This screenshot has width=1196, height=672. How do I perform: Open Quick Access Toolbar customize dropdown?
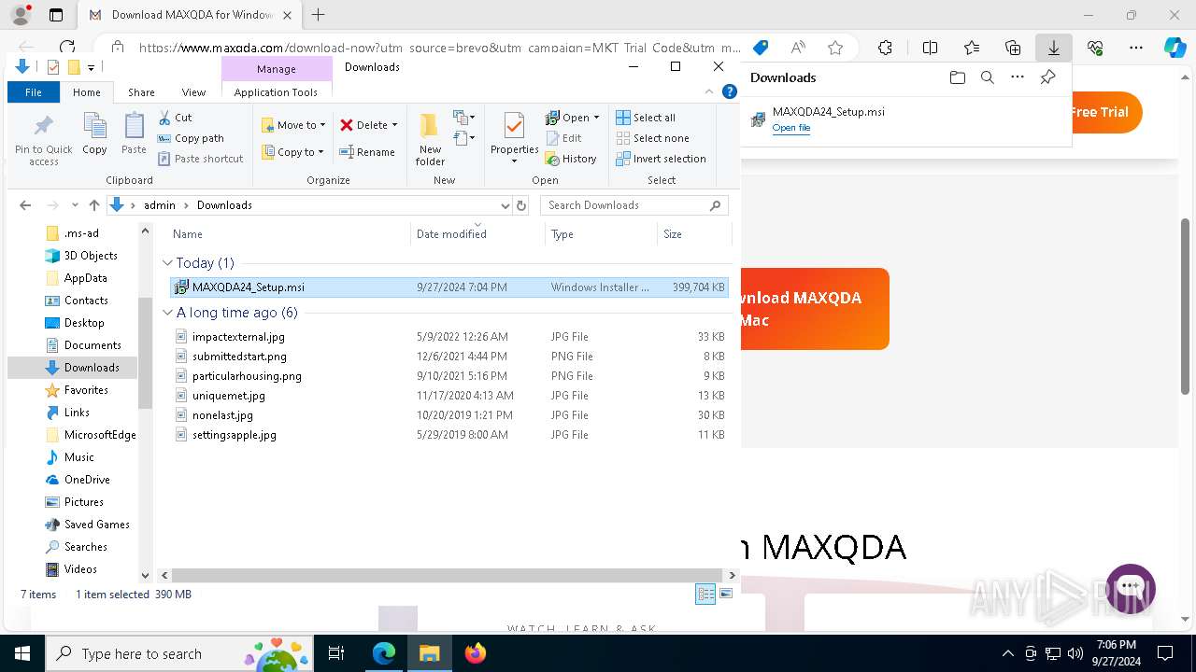91,67
